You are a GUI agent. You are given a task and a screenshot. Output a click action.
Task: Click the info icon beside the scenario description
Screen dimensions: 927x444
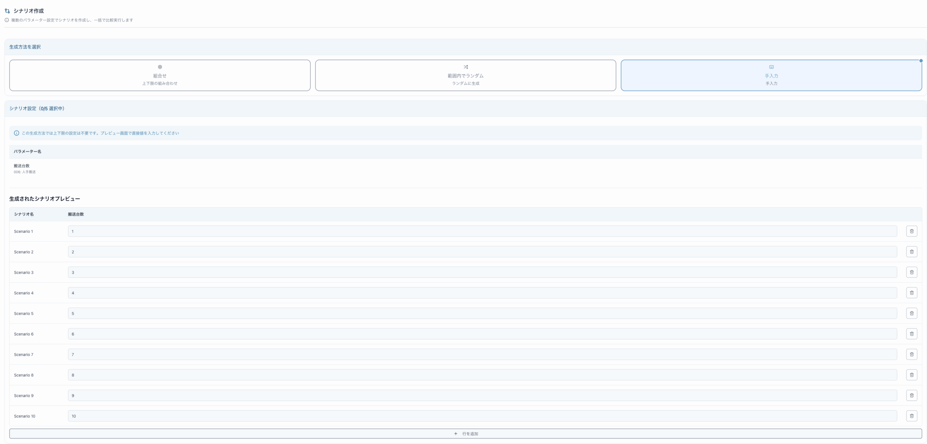point(7,20)
